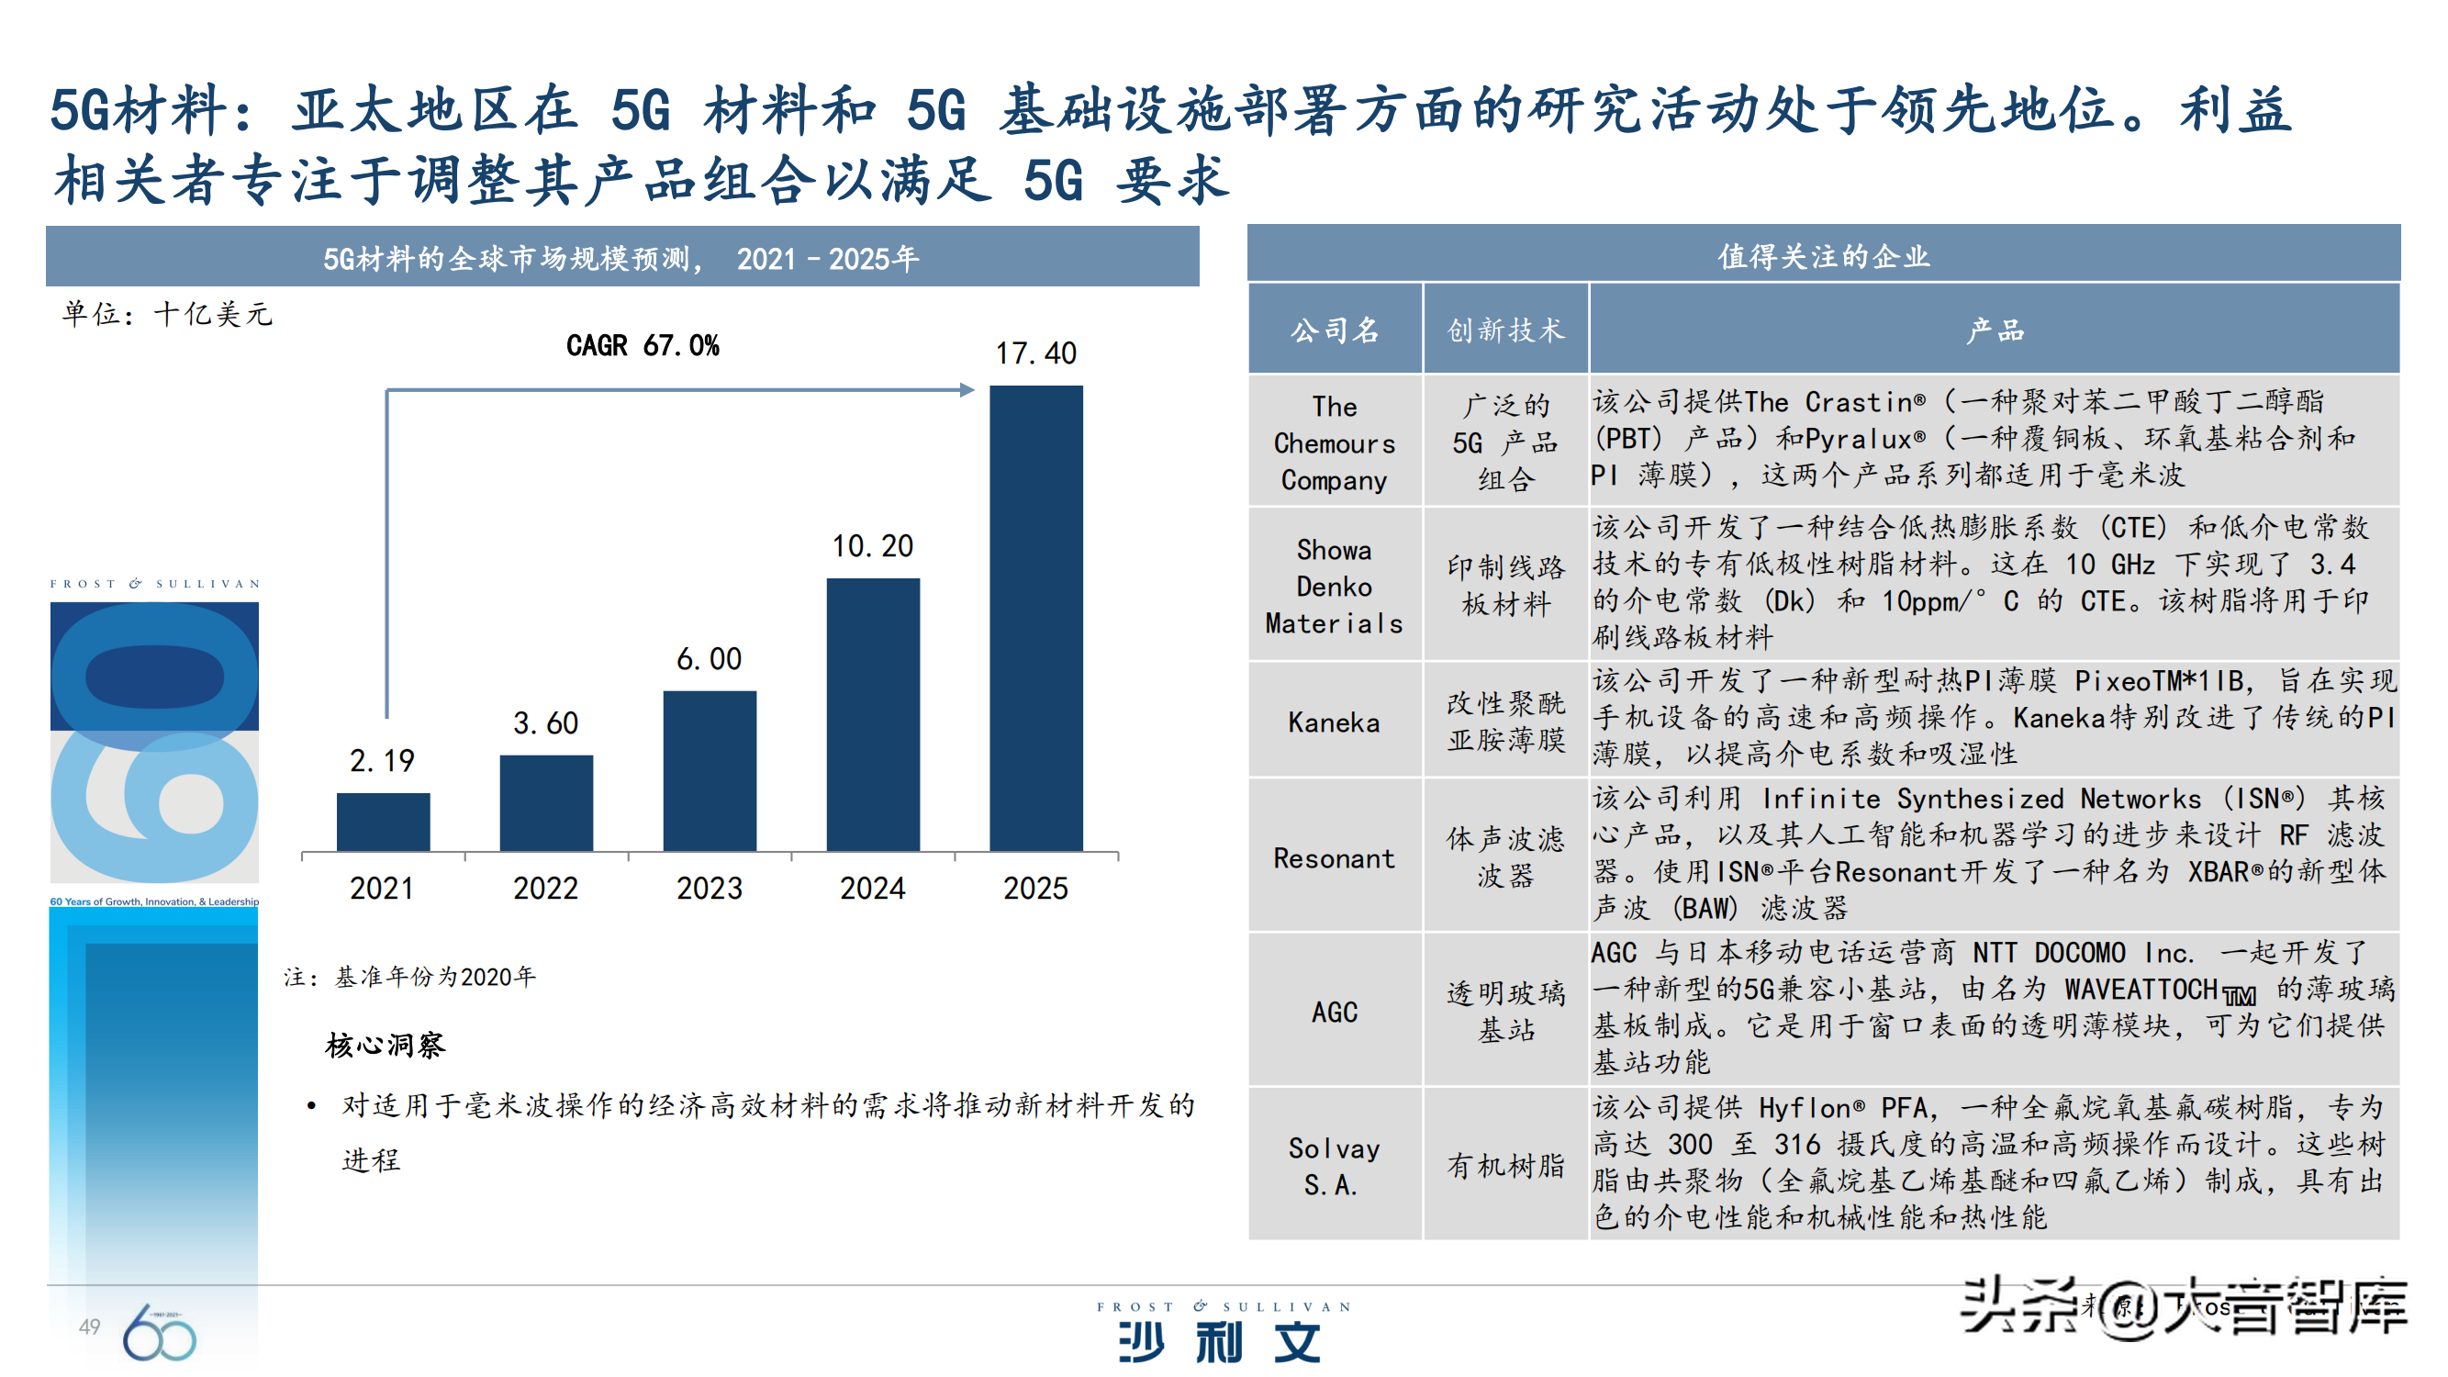Click the 沙利文 logo at the footer

[1223, 1331]
